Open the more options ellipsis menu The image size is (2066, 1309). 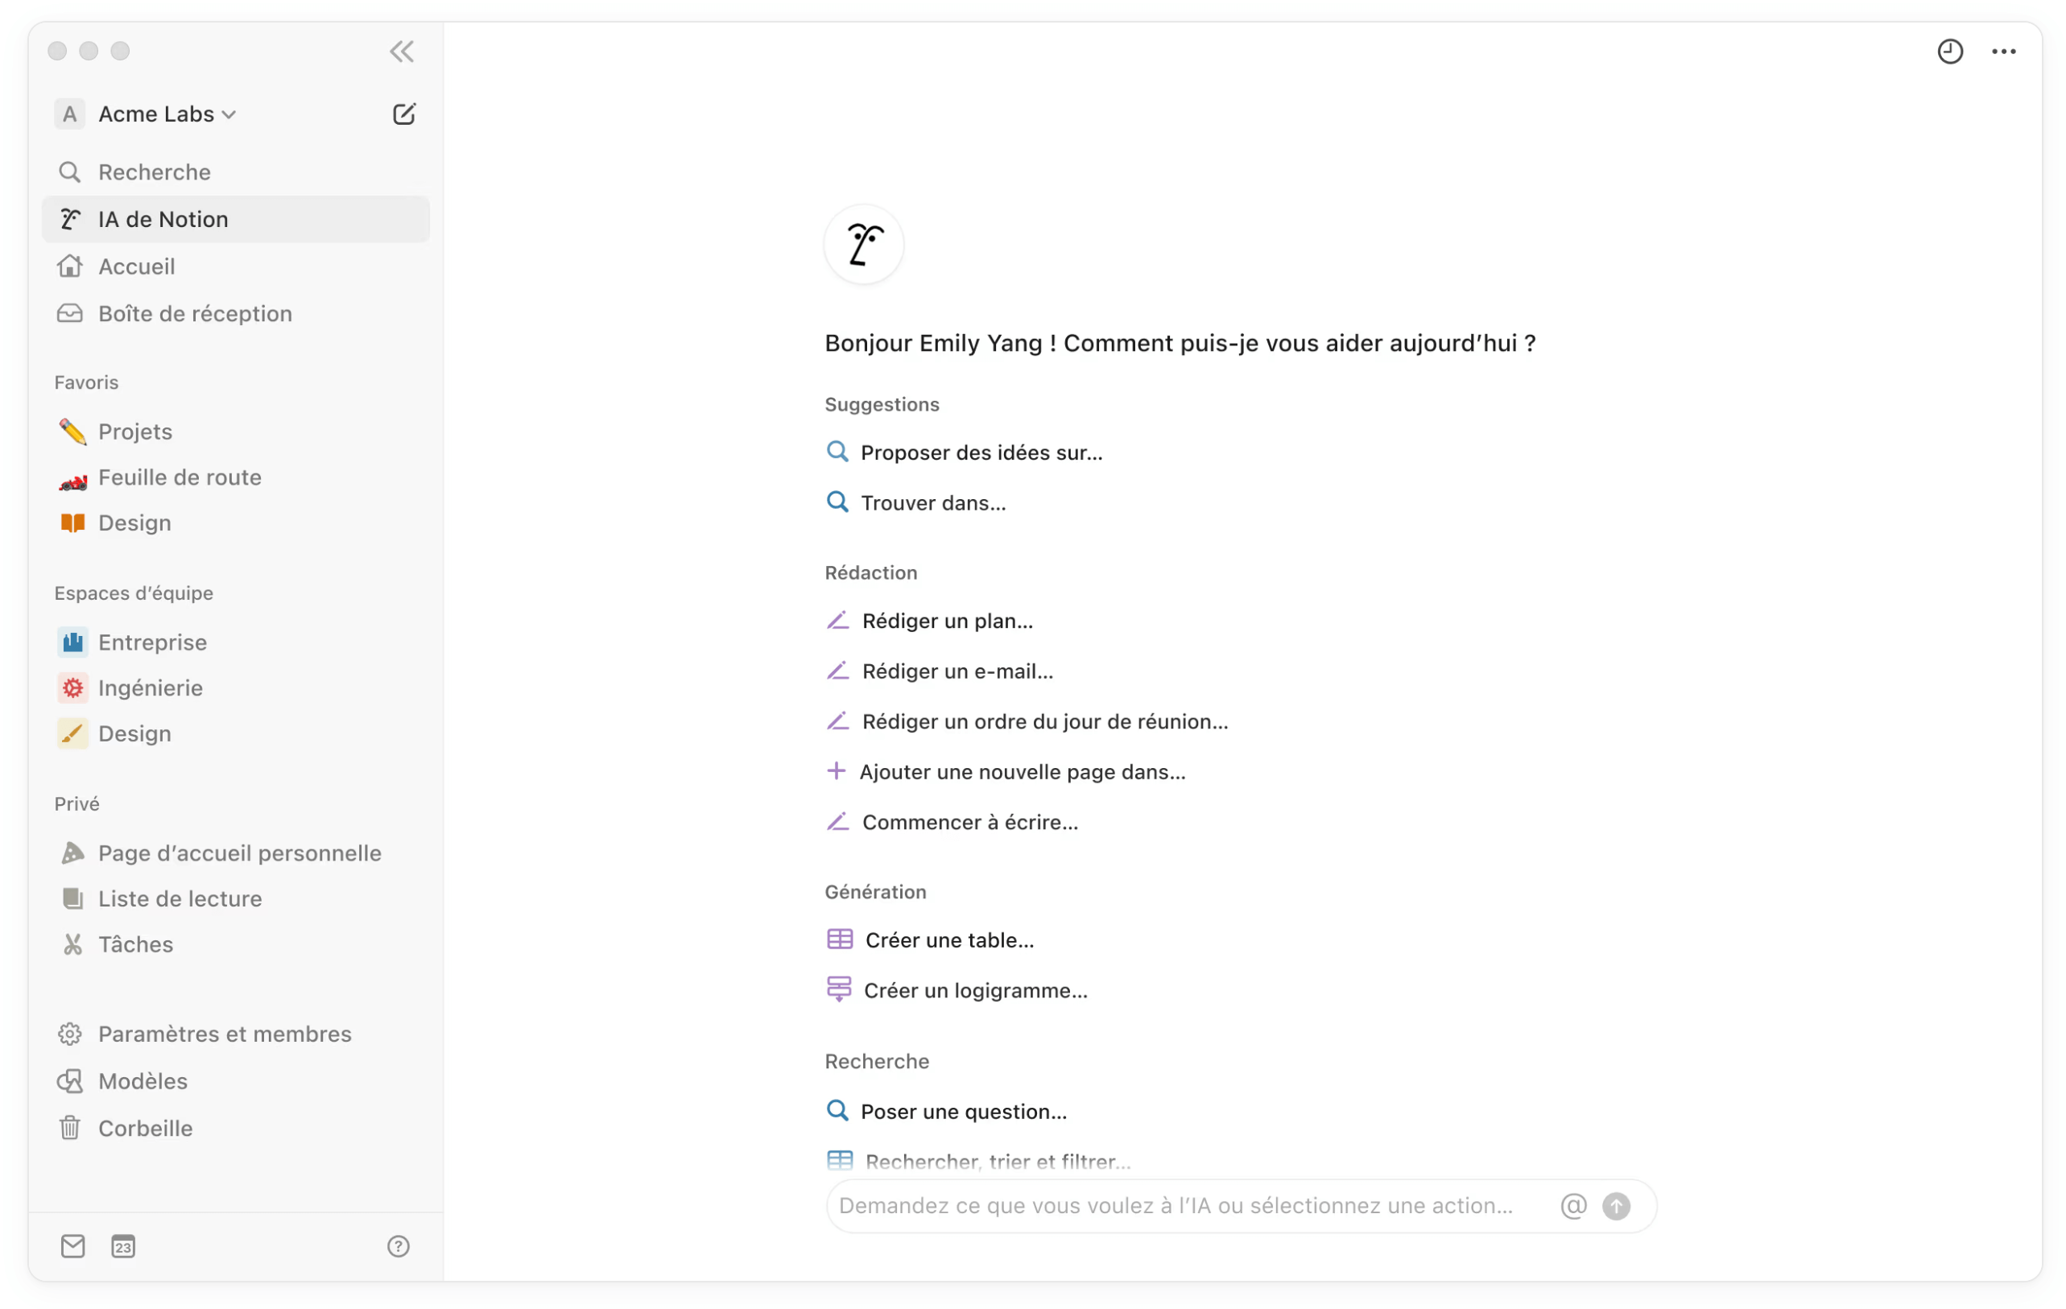click(x=2004, y=52)
